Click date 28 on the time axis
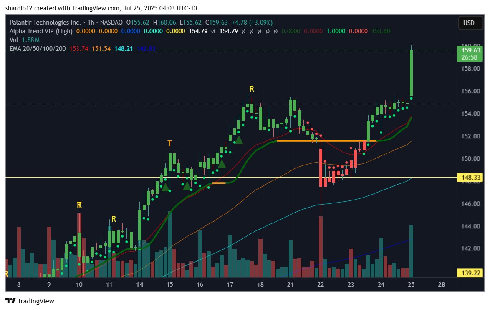Screen dimensions: 490x310 coord(441,285)
